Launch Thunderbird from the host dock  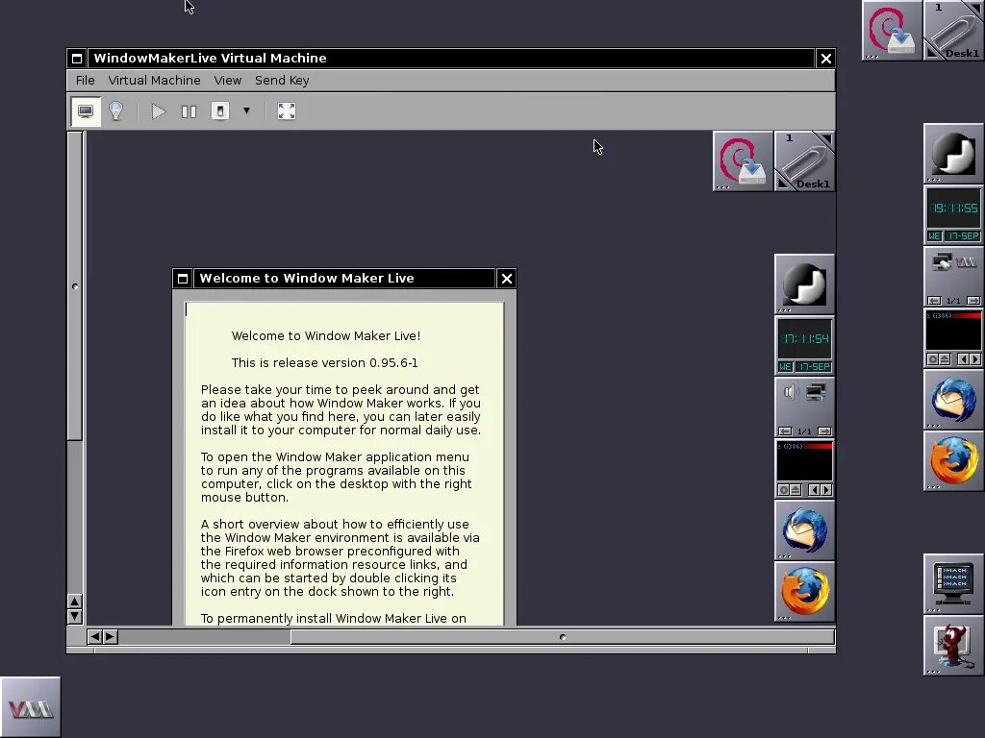pos(953,400)
